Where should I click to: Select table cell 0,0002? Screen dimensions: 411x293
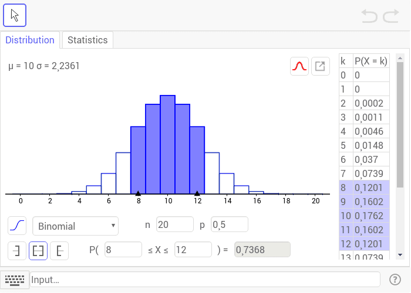click(371, 103)
